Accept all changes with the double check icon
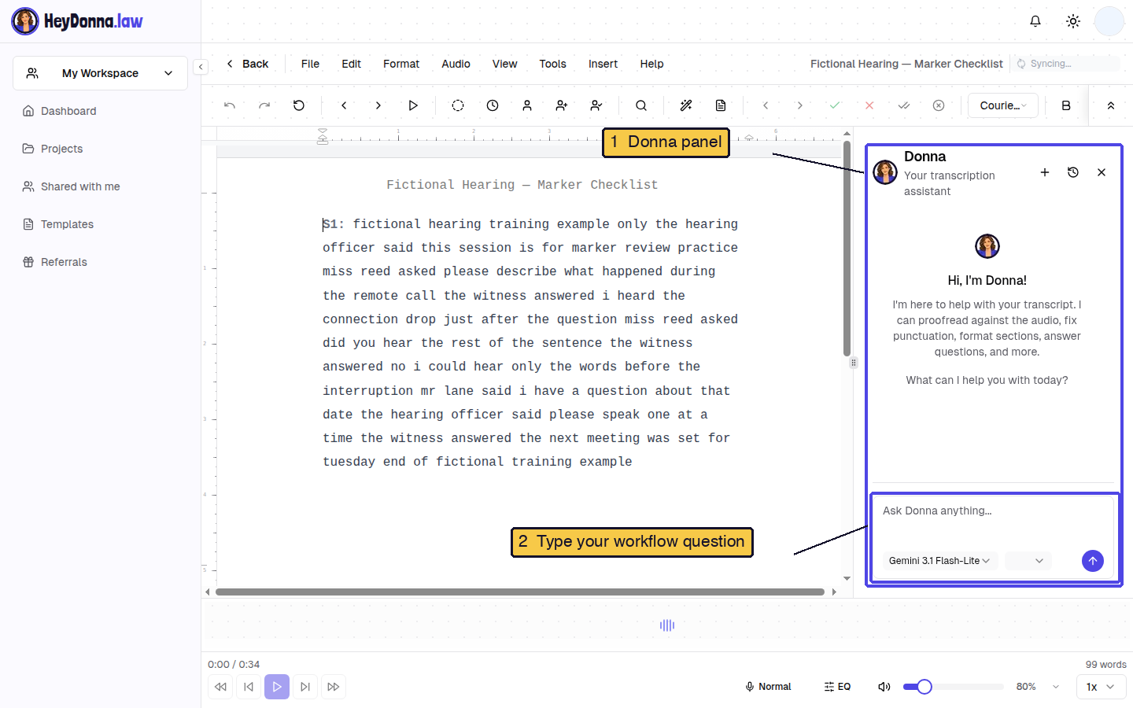This screenshot has height=708, width=1133. click(904, 105)
